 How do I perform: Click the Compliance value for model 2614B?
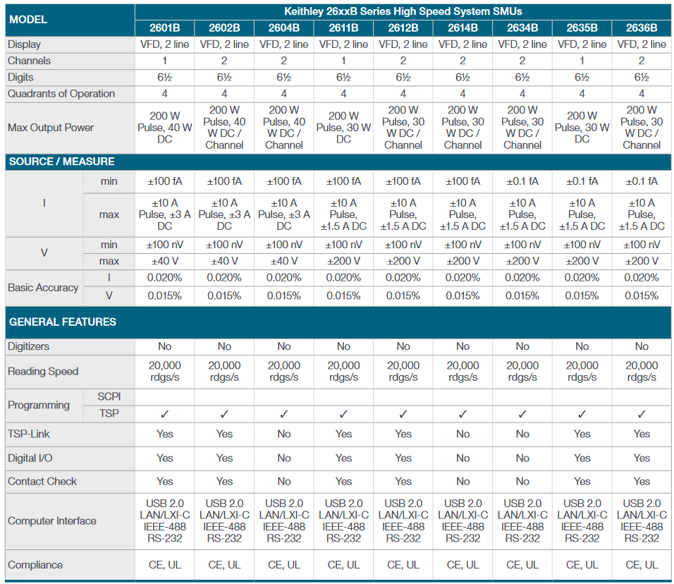click(462, 565)
